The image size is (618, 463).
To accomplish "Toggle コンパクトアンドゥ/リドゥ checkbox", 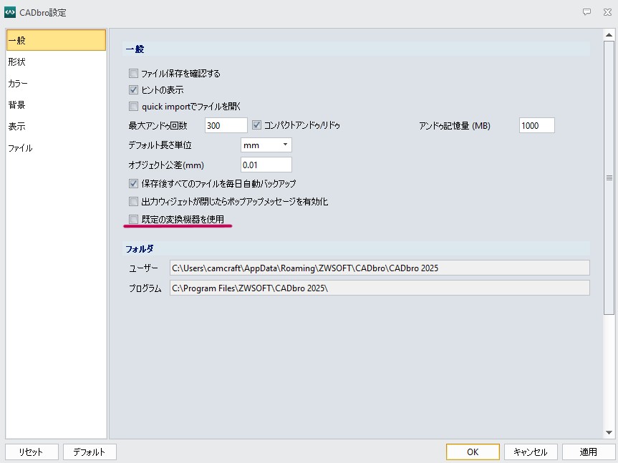I will point(256,125).
